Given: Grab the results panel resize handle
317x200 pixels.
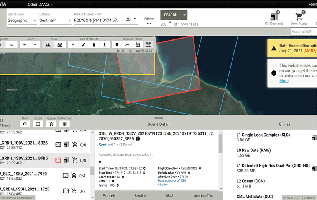Looking at the screenshot, I should 159,118.
